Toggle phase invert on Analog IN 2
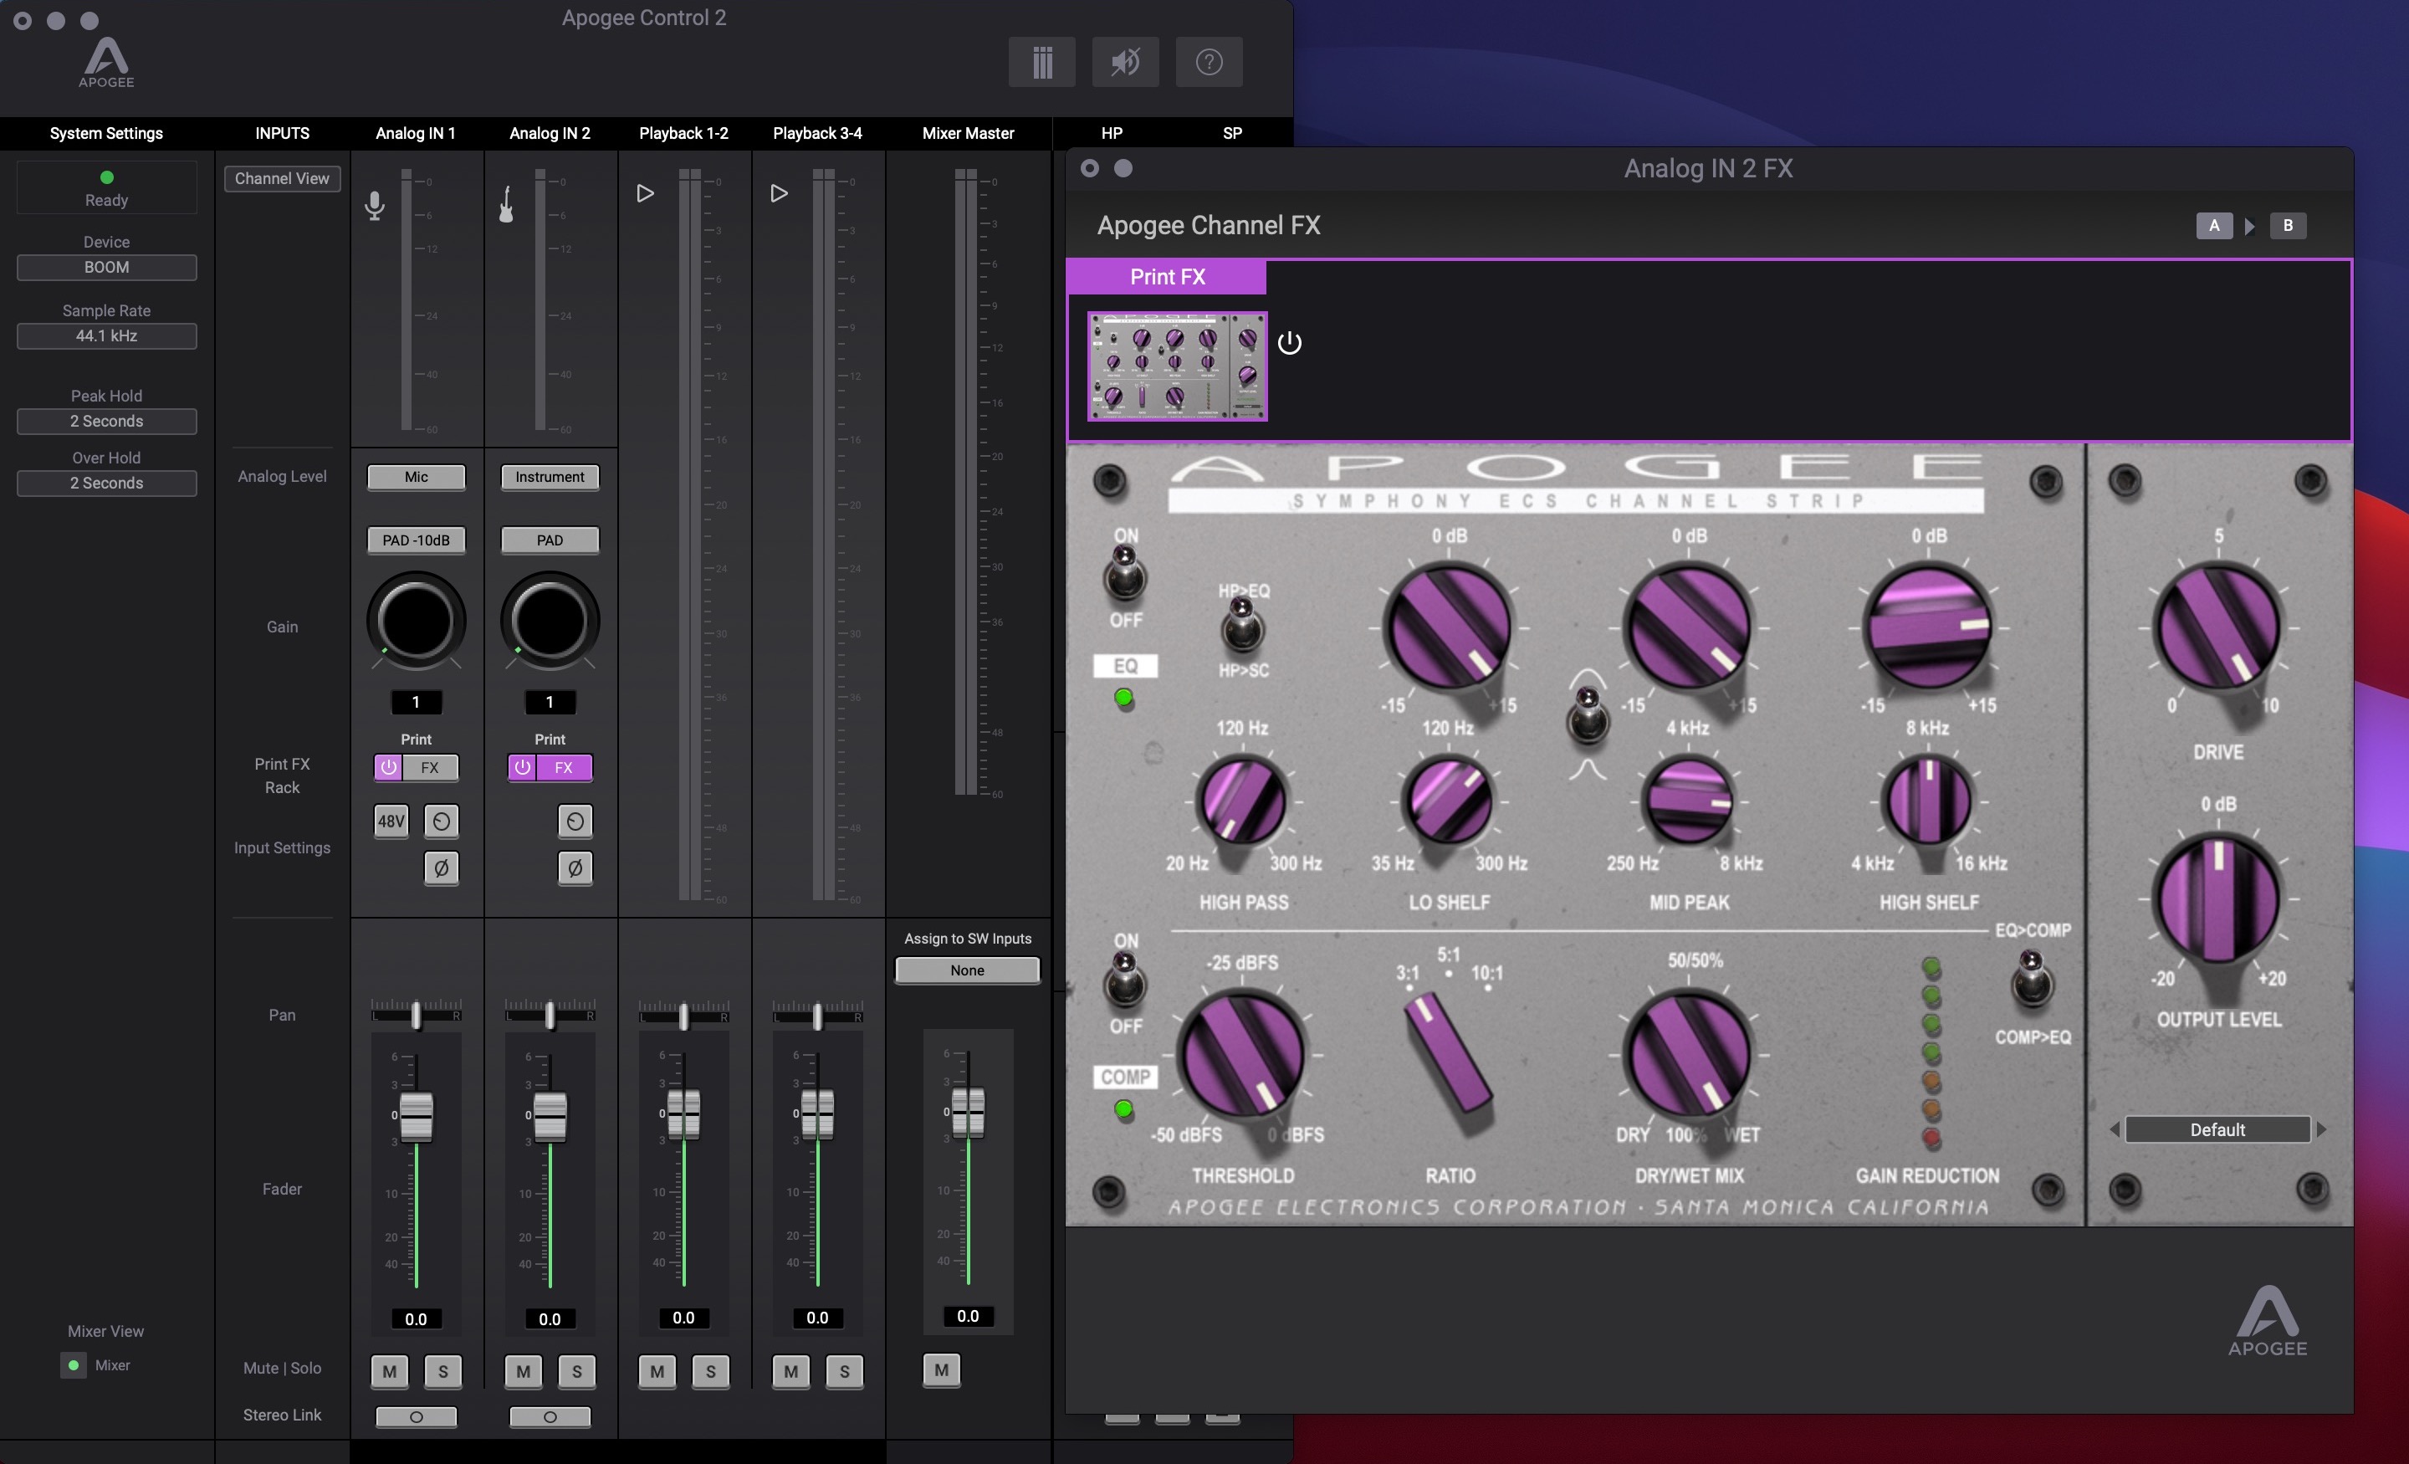The height and width of the screenshot is (1464, 2409). click(x=575, y=868)
